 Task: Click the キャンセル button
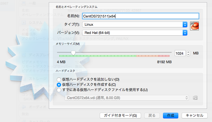[194, 115]
